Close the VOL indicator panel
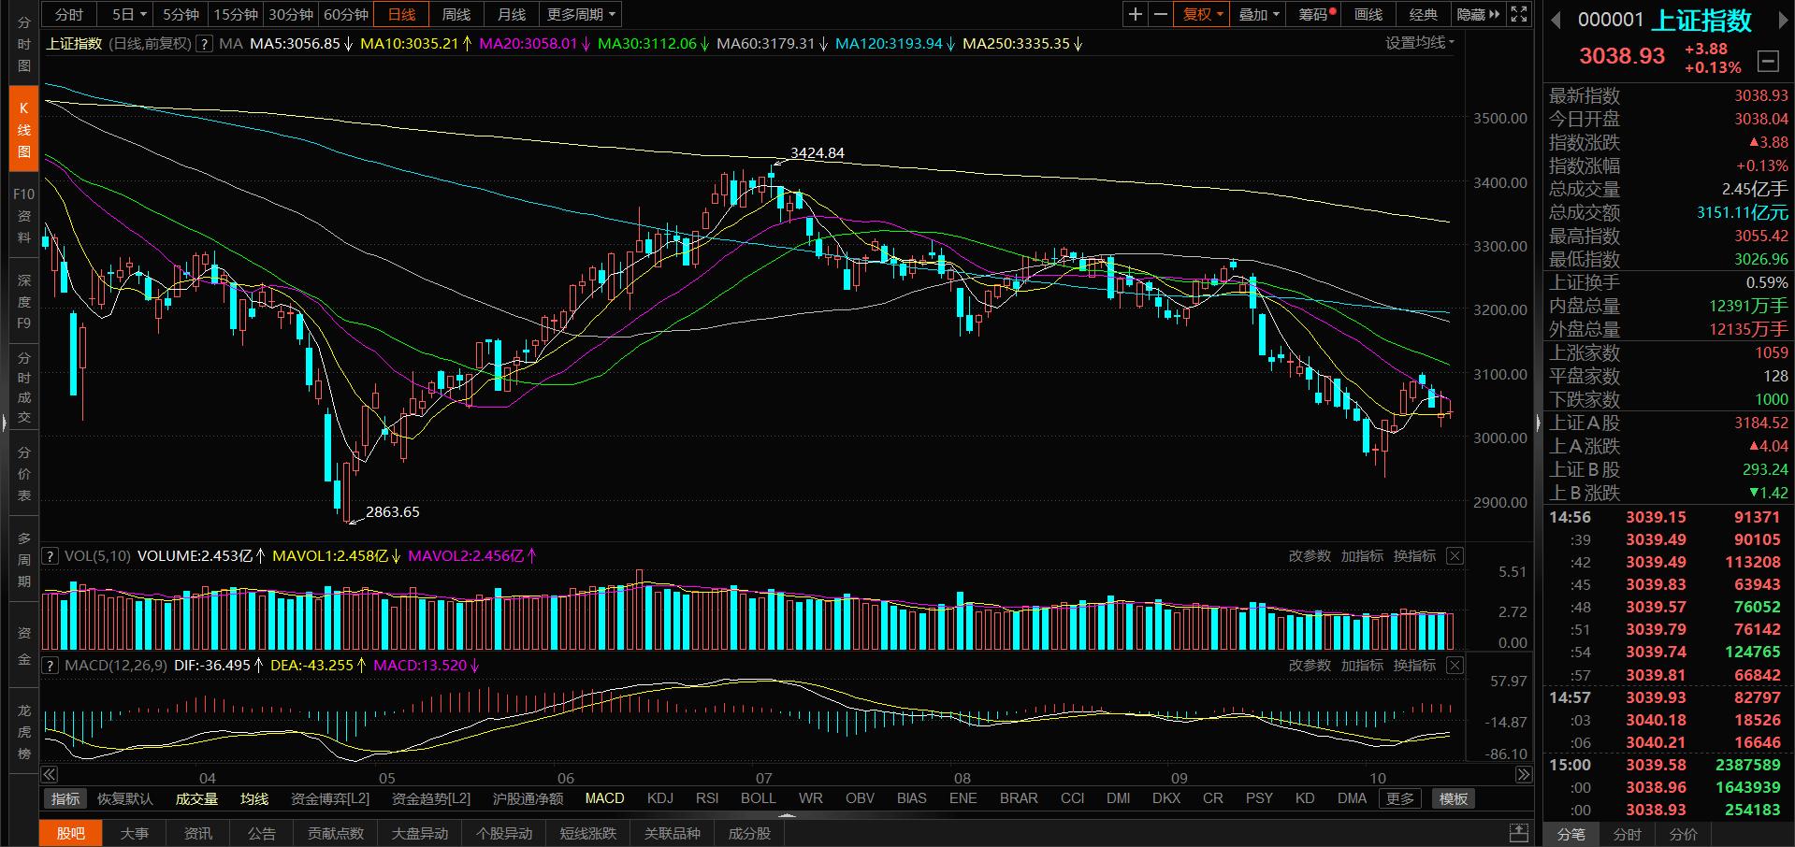1795x847 pixels. point(1455,556)
